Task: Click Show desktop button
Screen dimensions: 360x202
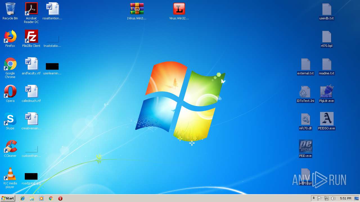Action: (x=357, y=198)
